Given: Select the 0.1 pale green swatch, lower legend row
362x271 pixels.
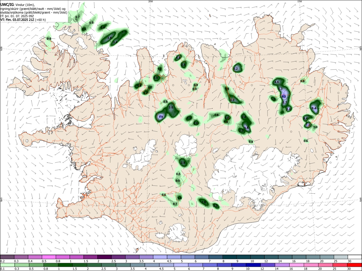Looking at the screenshot, I should pos(7,265).
